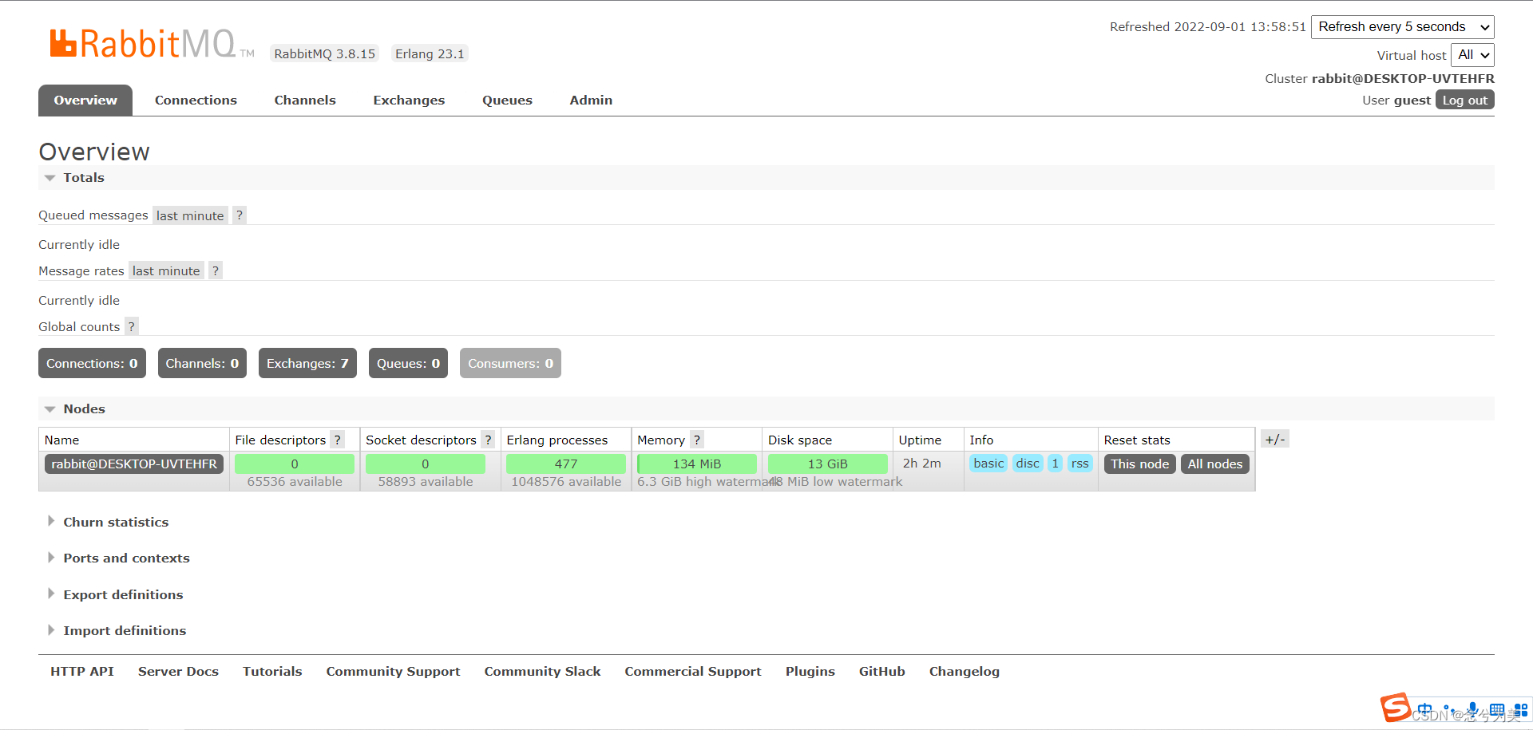
Task: Click the Connections: 0 count button
Action: pos(92,363)
